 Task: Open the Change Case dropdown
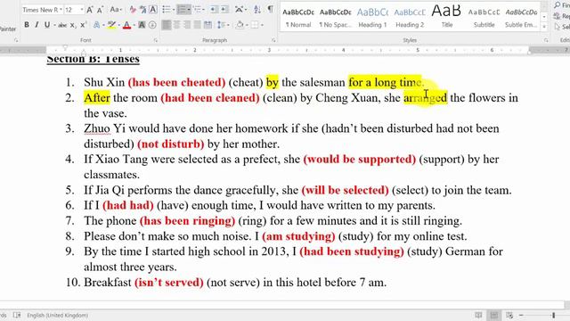click(116, 10)
